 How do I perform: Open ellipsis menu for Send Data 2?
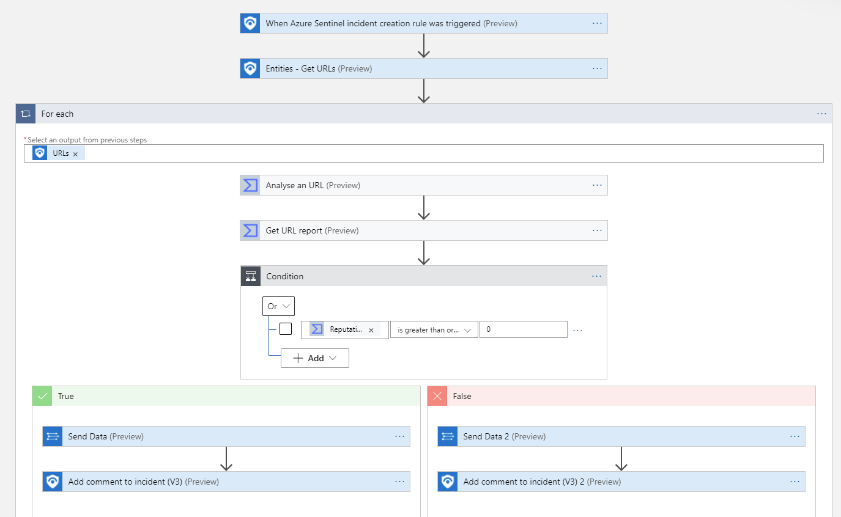(795, 436)
